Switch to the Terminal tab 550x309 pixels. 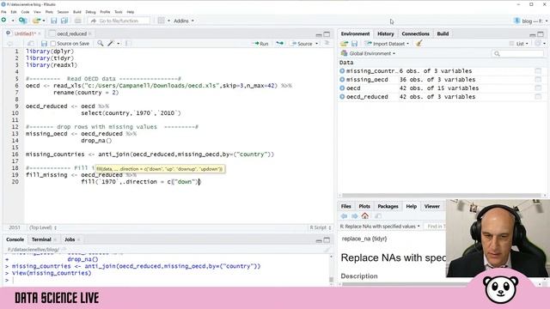pos(41,239)
